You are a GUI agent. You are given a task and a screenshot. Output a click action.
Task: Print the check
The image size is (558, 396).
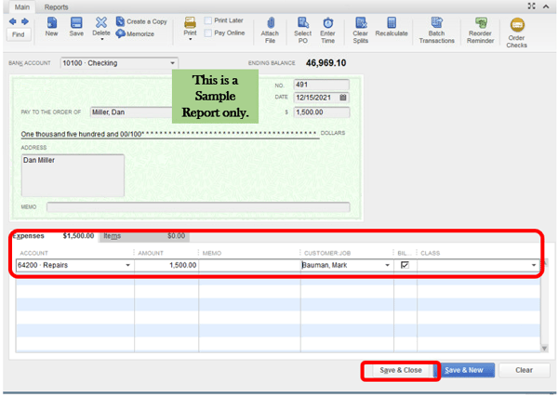click(x=190, y=26)
